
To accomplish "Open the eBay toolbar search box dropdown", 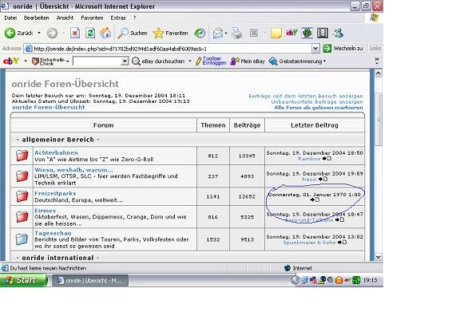I will tap(125, 61).
